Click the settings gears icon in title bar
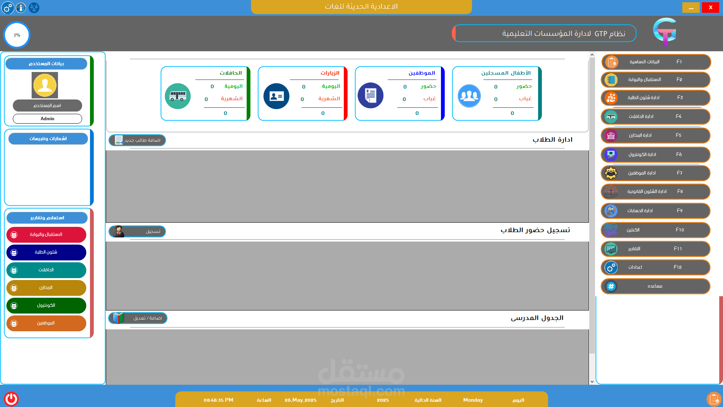 pyautogui.click(x=8, y=8)
